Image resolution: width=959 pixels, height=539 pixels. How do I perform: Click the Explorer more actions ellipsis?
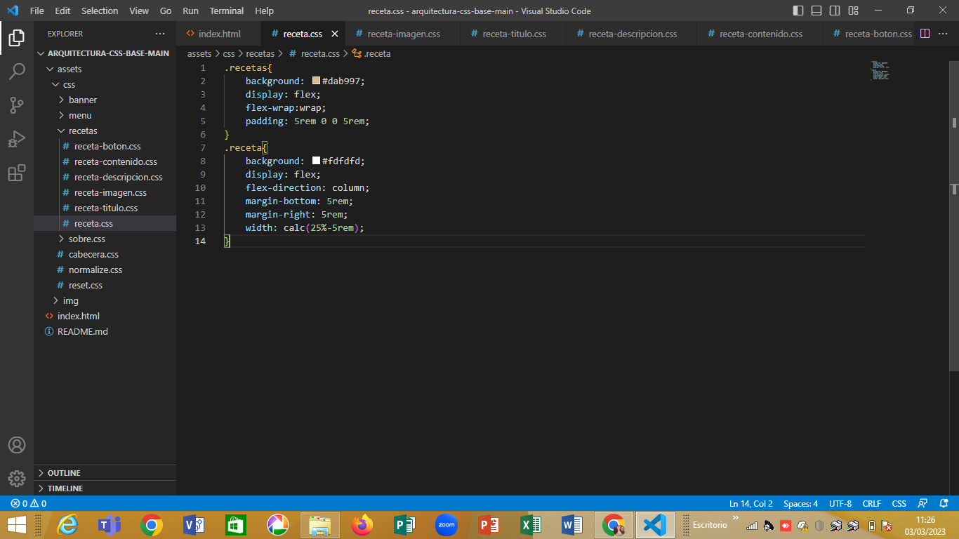point(160,34)
